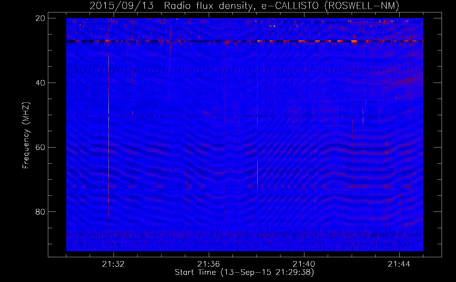Click the 21:32 time tick label
Viewport: 456px width, 282px height.
113,264
